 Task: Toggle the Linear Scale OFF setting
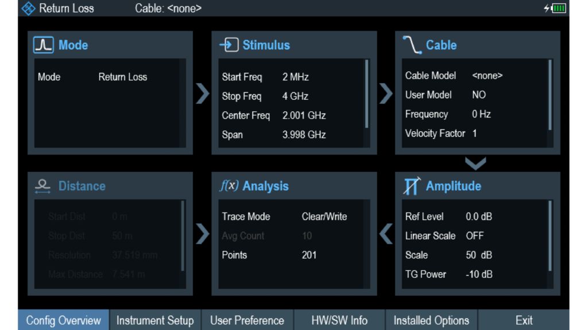point(474,235)
